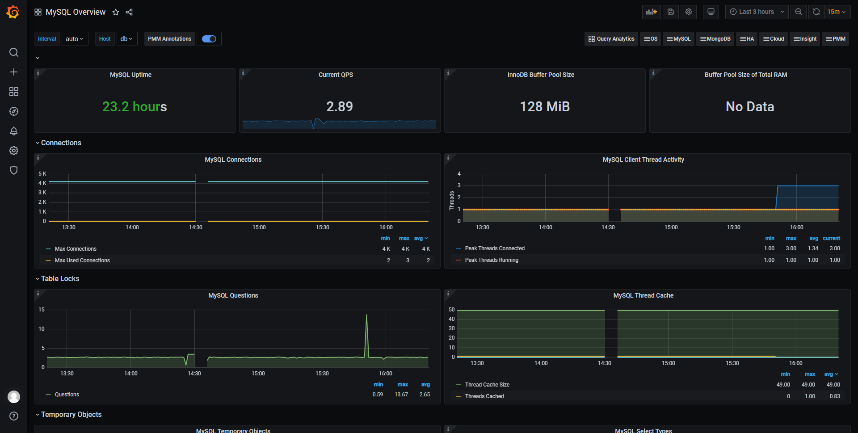858x433 pixels.
Task: Open the Interval auto dropdown
Action: pos(75,39)
